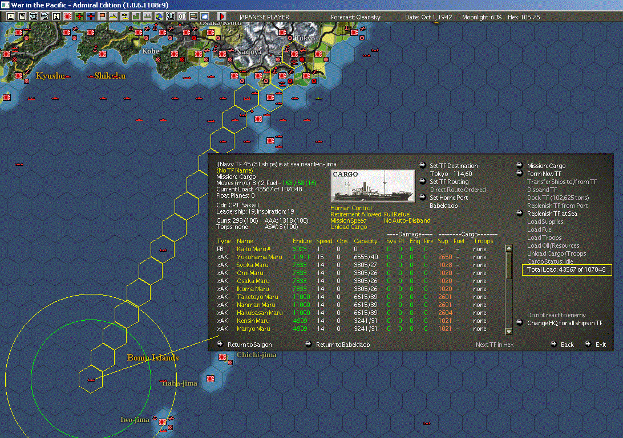This screenshot has width=623, height=438.
Task: Select Haha-jima base icon on map
Action: 211,379
